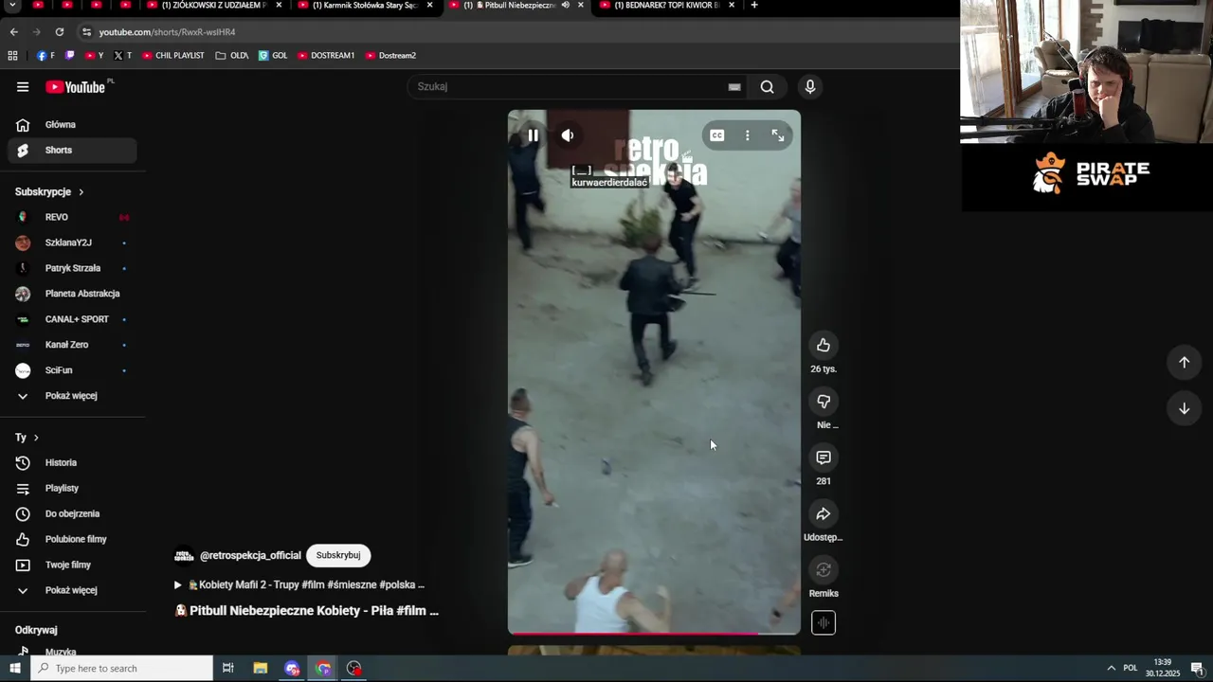Open CANAL+ SPORT subscription channel
The height and width of the screenshot is (682, 1213).
click(x=72, y=319)
